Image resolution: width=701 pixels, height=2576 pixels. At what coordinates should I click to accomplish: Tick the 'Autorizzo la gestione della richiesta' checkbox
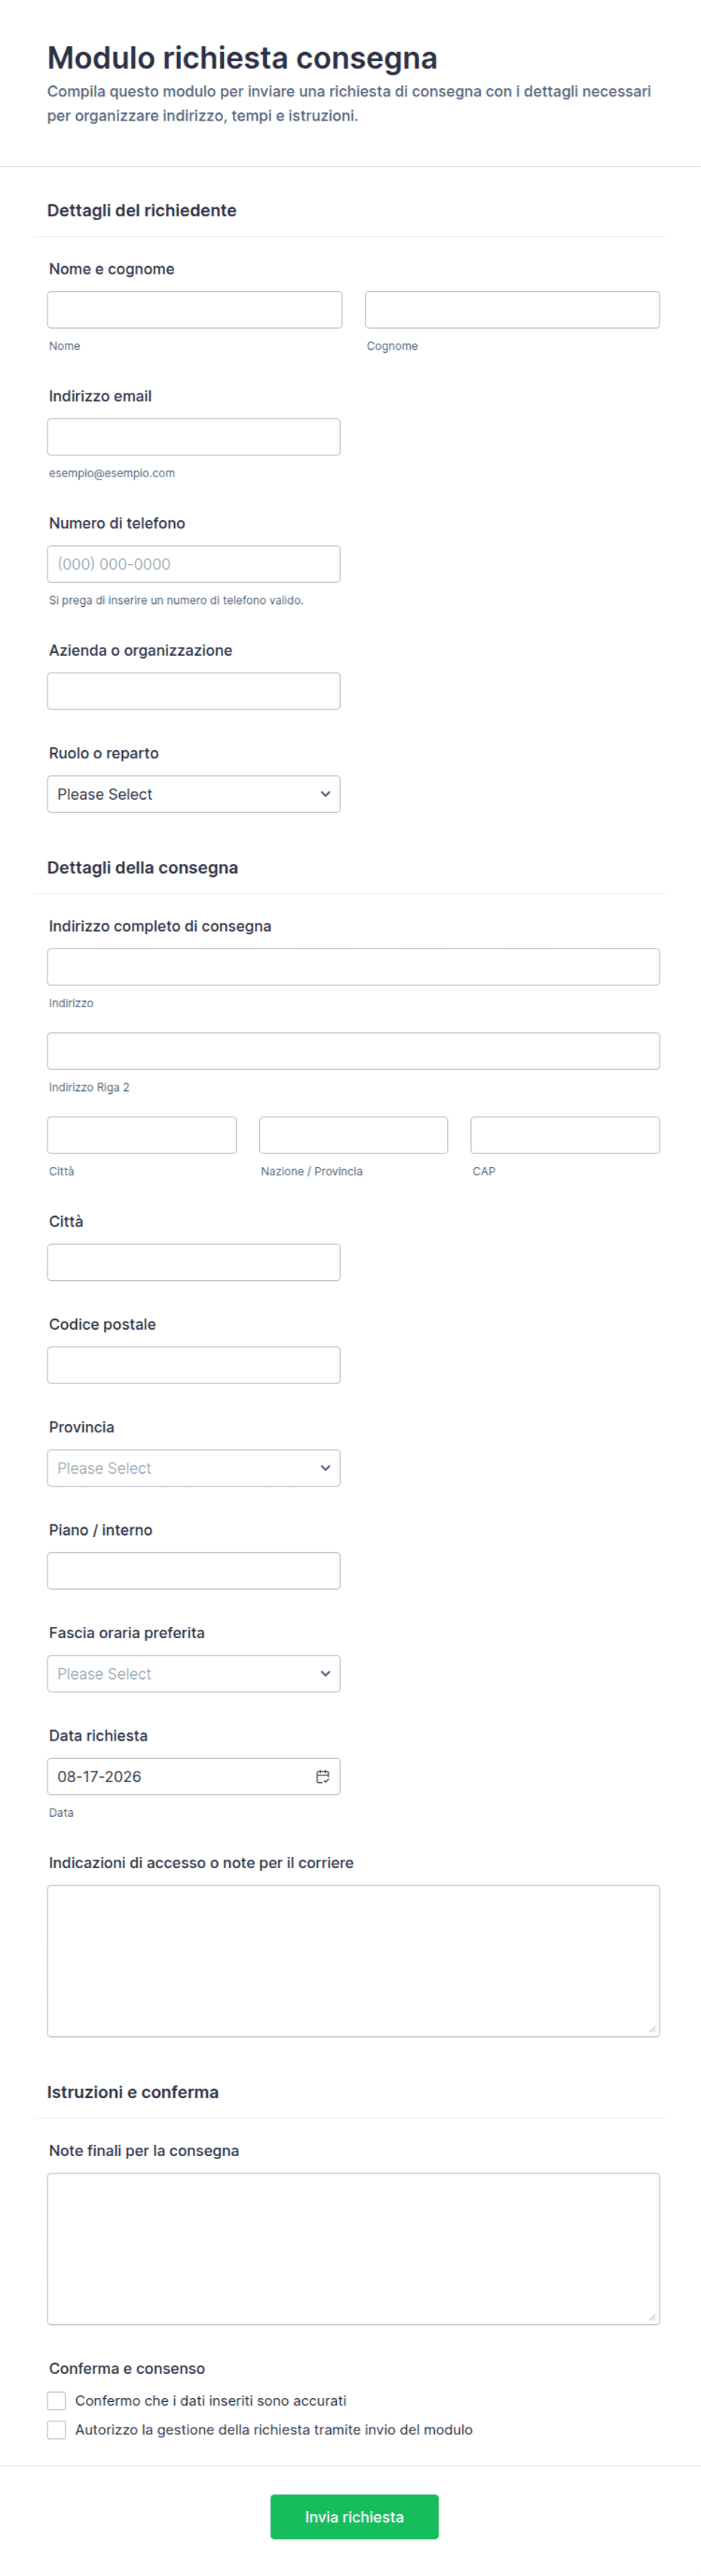click(57, 2429)
